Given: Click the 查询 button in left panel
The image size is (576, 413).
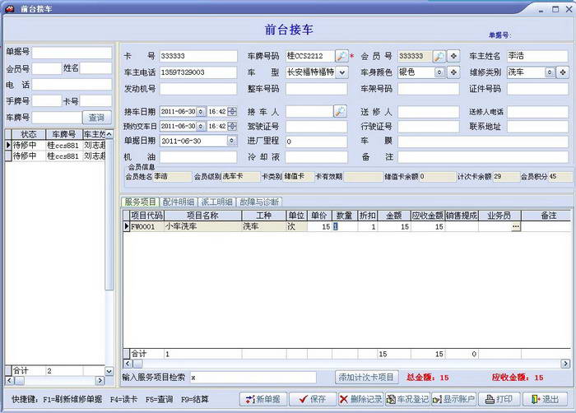Looking at the screenshot, I should click(96, 118).
